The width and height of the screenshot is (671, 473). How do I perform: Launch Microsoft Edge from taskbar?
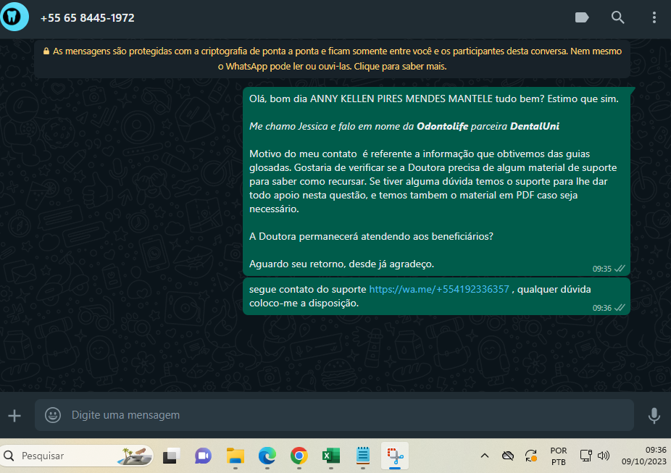coord(267,456)
